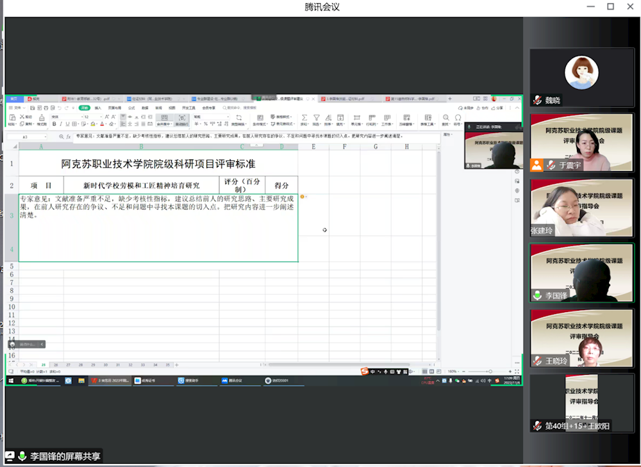This screenshot has width=641, height=467.
Task: Click the 协作 (Collaborate) button
Action: [483, 108]
